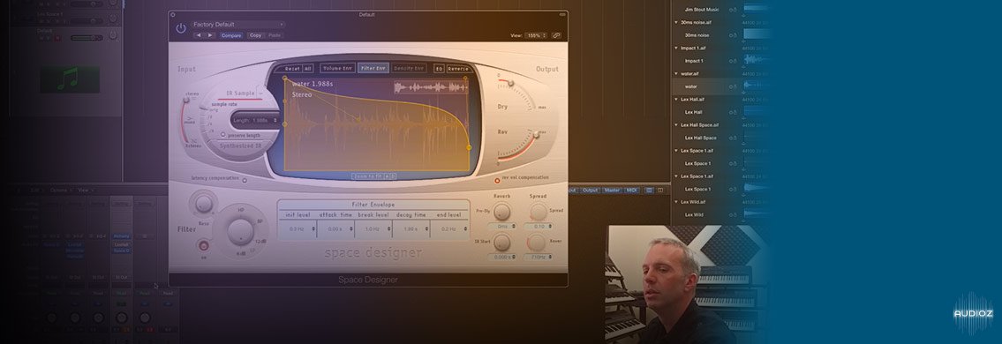Click the link icon beside View percentage
This screenshot has height=344, width=1002.
(x=556, y=35)
